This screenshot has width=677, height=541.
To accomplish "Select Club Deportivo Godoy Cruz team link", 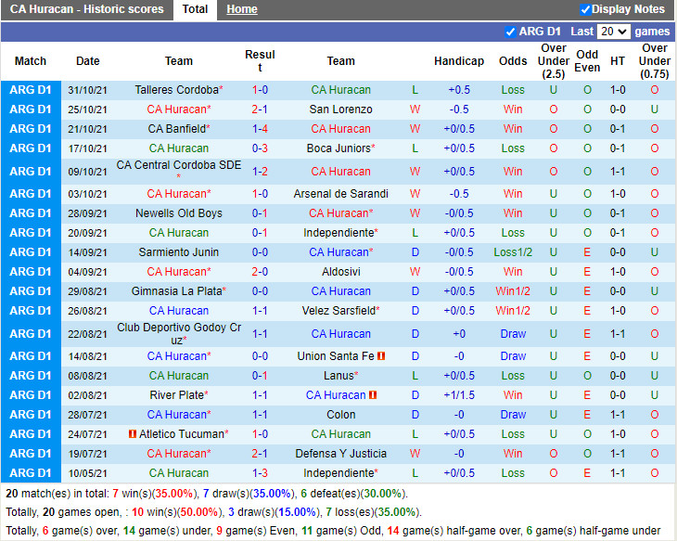I will coord(179,334).
